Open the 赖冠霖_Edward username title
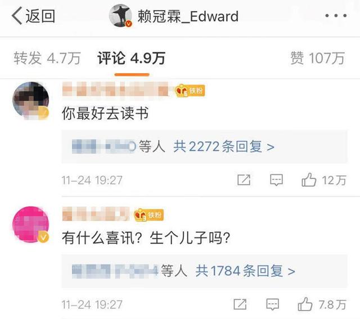 click(188, 16)
